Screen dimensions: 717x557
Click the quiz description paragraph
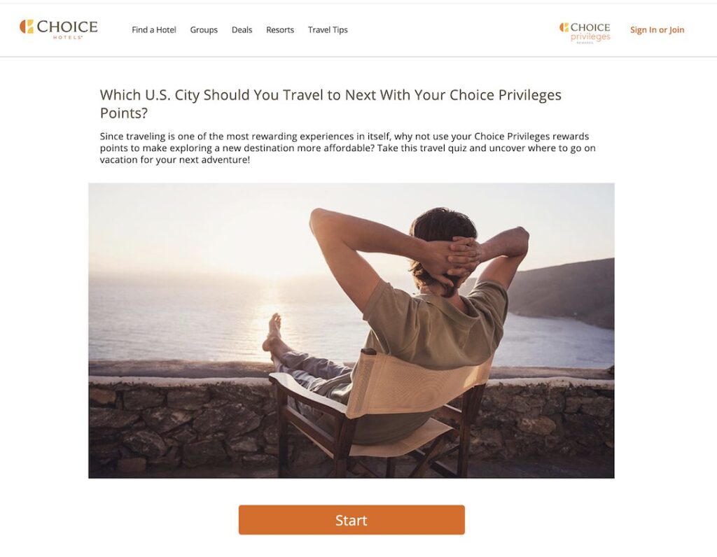click(x=347, y=148)
